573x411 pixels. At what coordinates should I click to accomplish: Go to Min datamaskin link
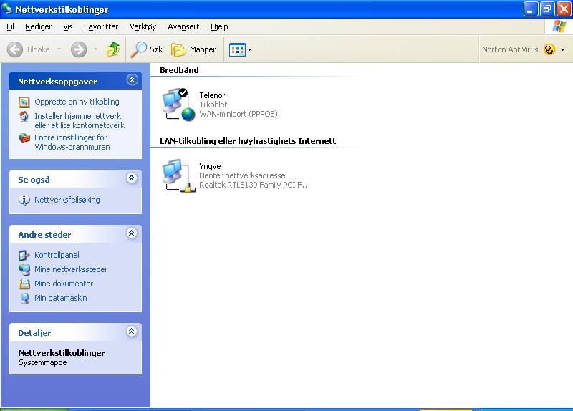(61, 298)
